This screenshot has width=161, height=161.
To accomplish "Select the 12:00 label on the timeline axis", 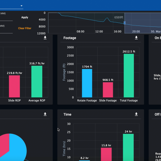I will point(99,31).
